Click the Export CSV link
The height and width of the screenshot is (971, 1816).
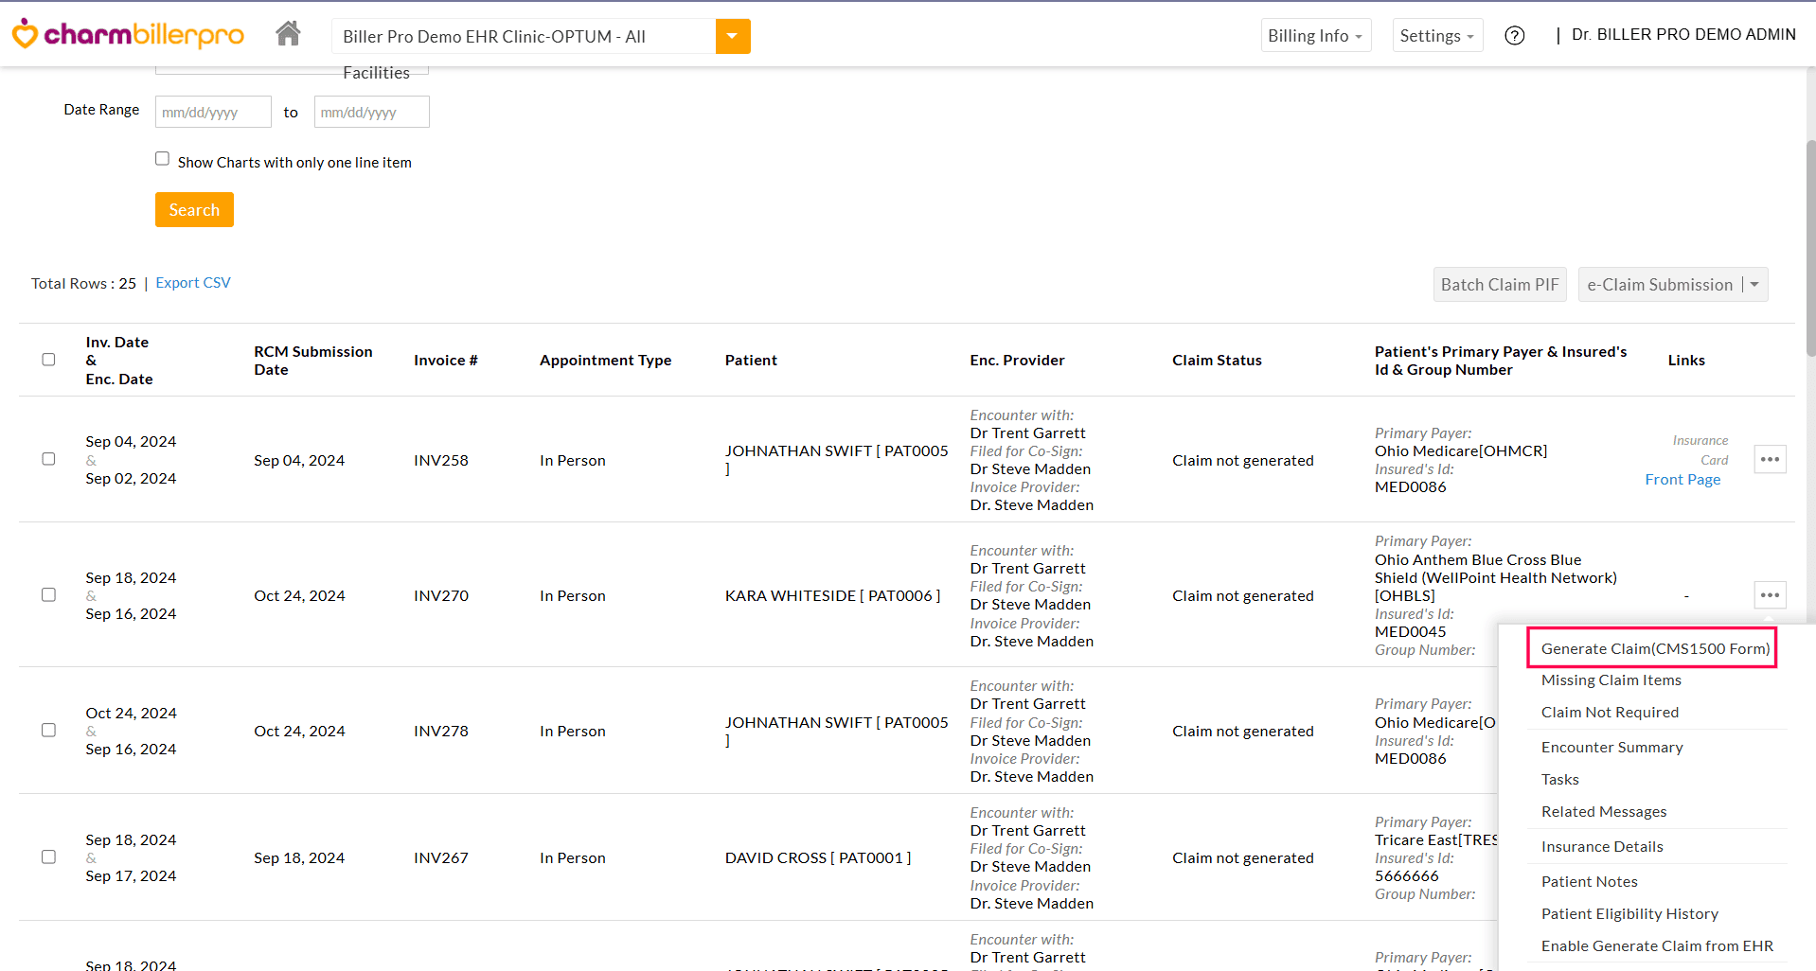coord(193,283)
